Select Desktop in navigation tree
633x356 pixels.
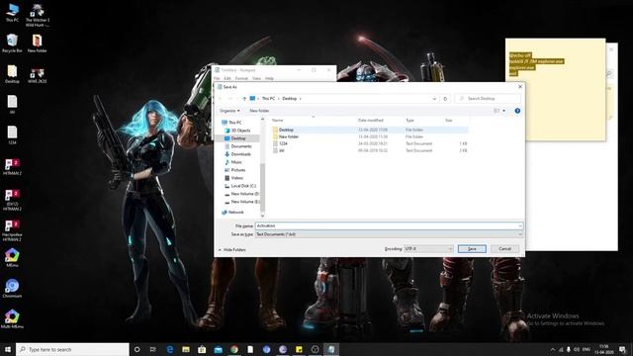coord(238,138)
